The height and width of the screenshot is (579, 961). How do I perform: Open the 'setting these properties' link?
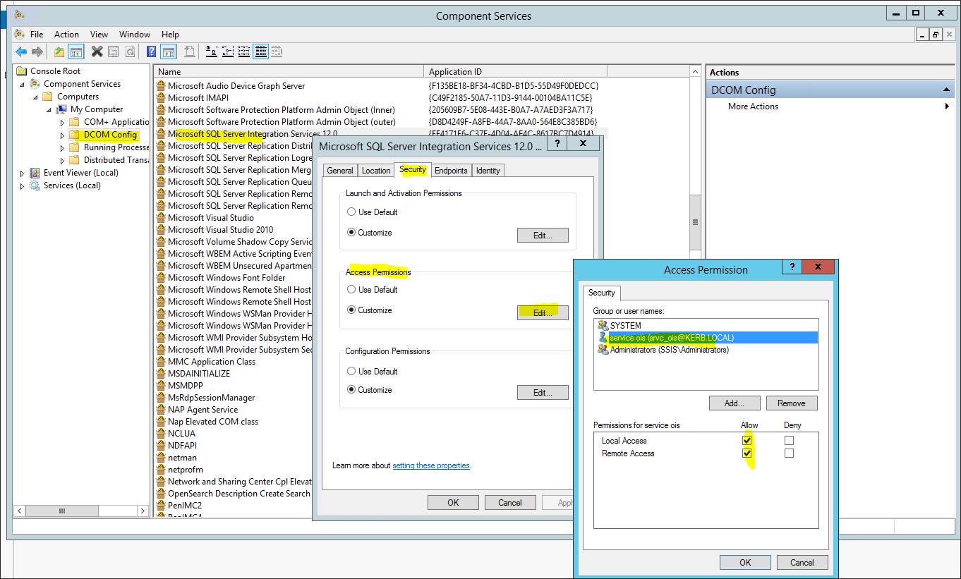point(431,465)
